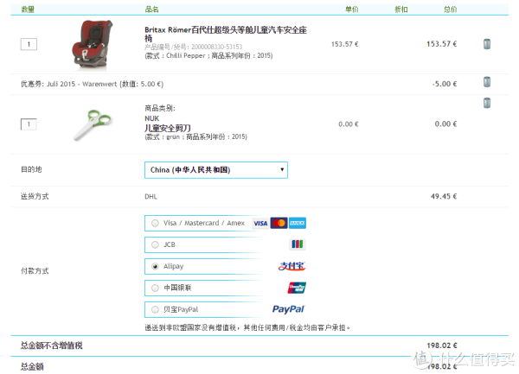Open the Britax Römer百代仕 product title link
The width and height of the screenshot is (519, 374).
[226, 34]
